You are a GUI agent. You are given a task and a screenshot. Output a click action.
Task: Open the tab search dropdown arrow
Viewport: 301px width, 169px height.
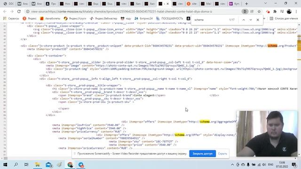[265, 3]
